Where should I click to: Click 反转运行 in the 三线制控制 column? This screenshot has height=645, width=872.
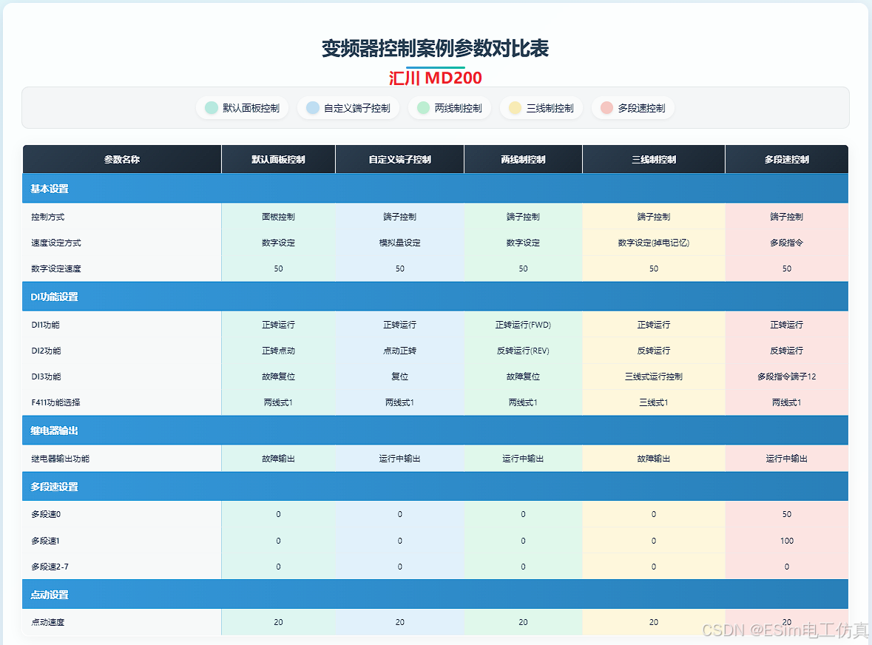click(654, 351)
